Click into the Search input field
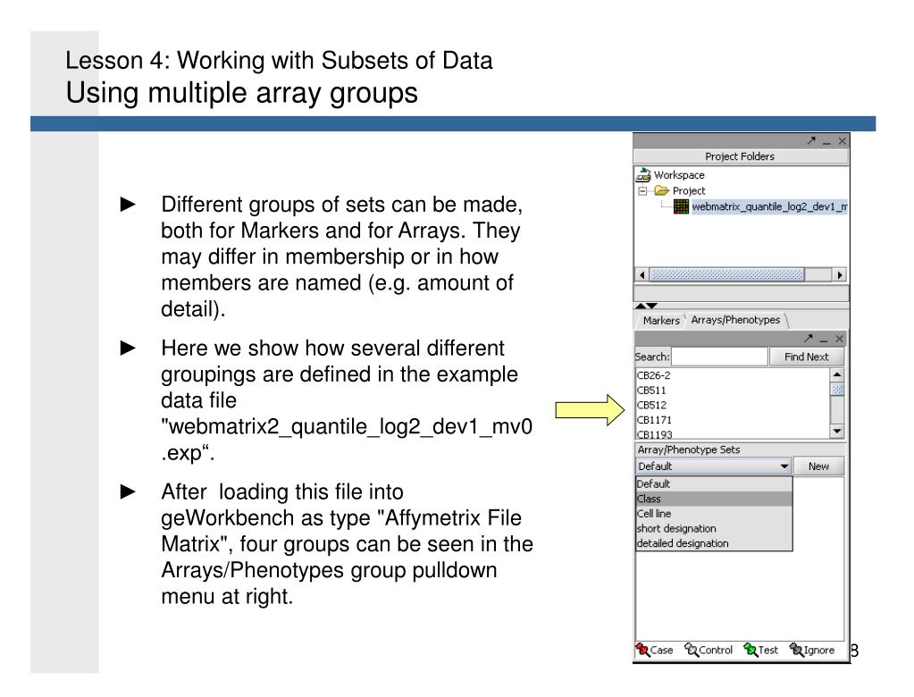 click(x=719, y=357)
